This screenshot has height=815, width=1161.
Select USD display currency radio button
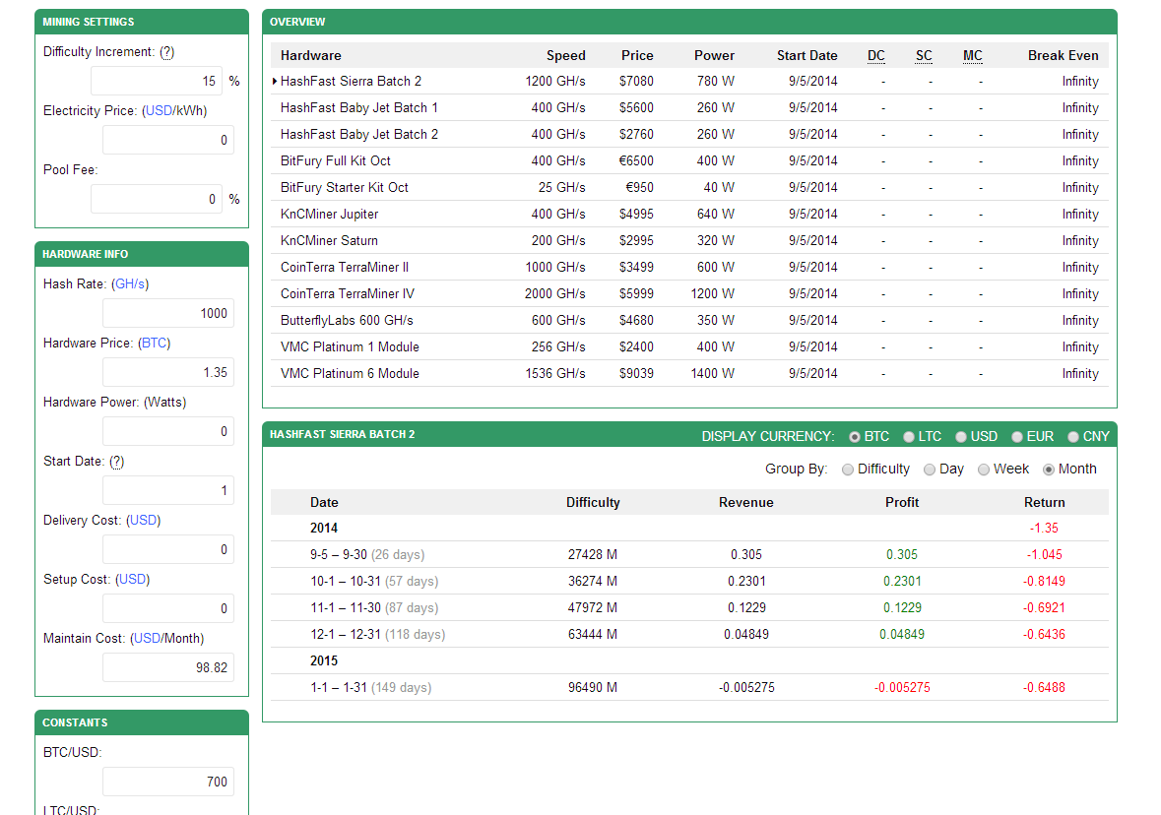click(961, 437)
